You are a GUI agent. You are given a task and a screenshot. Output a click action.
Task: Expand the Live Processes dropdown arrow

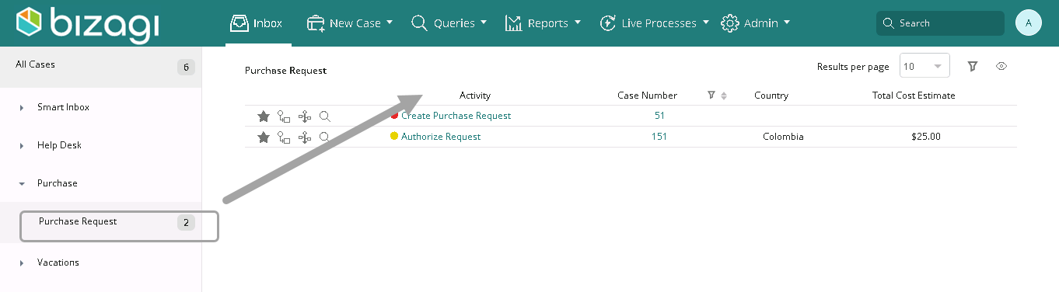pos(706,23)
